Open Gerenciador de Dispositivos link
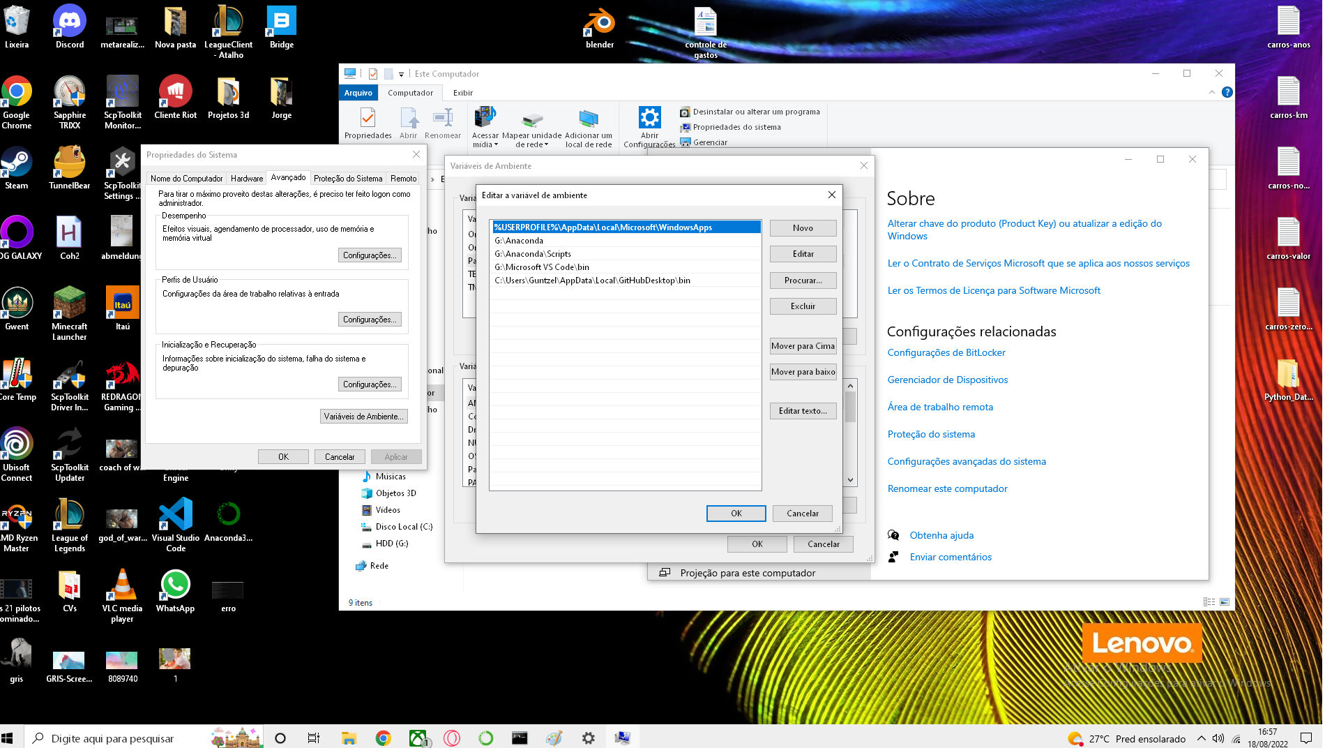The height and width of the screenshot is (748, 1325). point(947,380)
